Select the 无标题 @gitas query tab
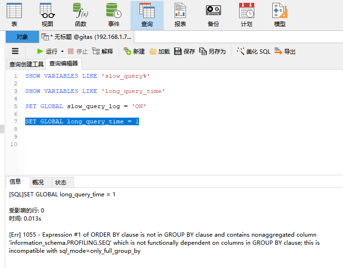Image resolution: width=343 pixels, height=268 pixels. click(x=87, y=37)
